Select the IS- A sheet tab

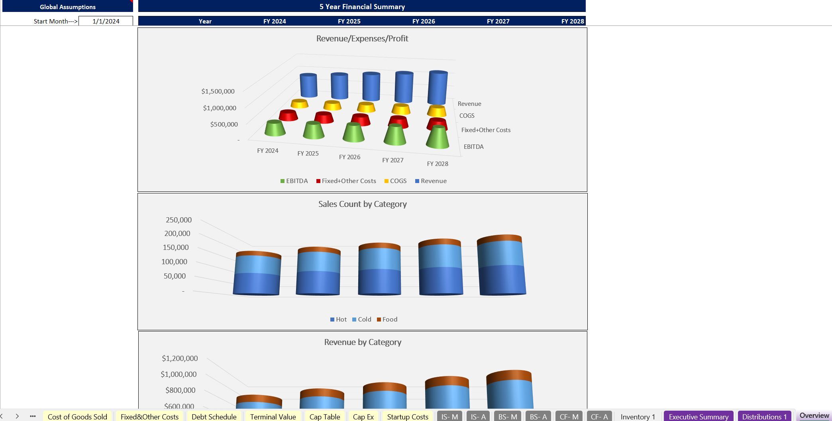[478, 416]
